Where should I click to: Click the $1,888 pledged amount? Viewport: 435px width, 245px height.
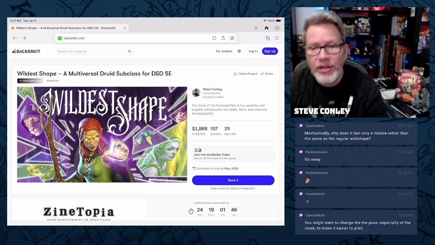click(x=199, y=129)
